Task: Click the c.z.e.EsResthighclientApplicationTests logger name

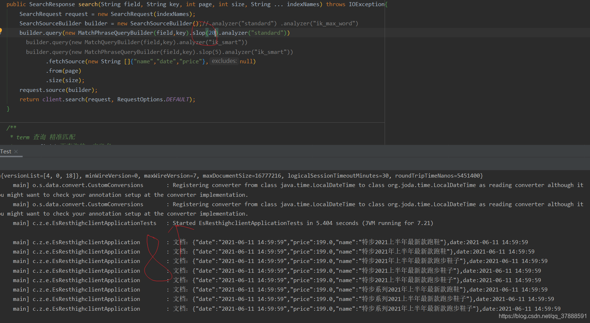Action: pyautogui.click(x=95, y=223)
